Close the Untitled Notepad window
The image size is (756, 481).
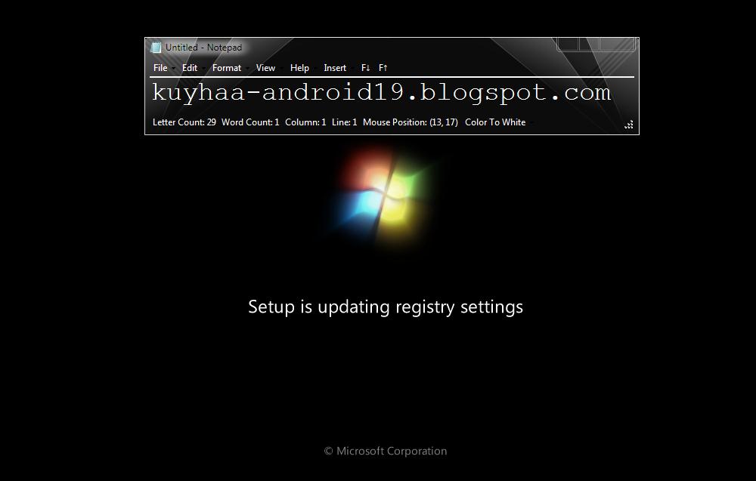click(x=617, y=44)
